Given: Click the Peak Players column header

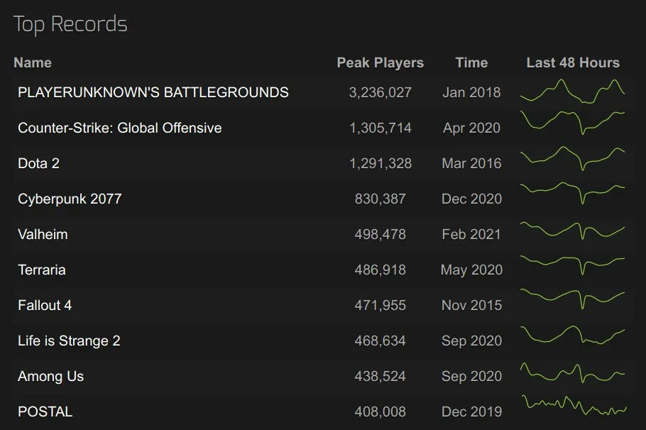Looking at the screenshot, I should click(380, 62).
